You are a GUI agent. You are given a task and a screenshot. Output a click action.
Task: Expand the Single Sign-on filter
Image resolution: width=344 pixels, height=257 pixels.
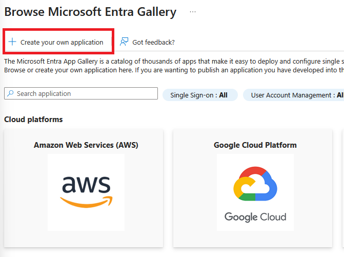tap(199, 95)
